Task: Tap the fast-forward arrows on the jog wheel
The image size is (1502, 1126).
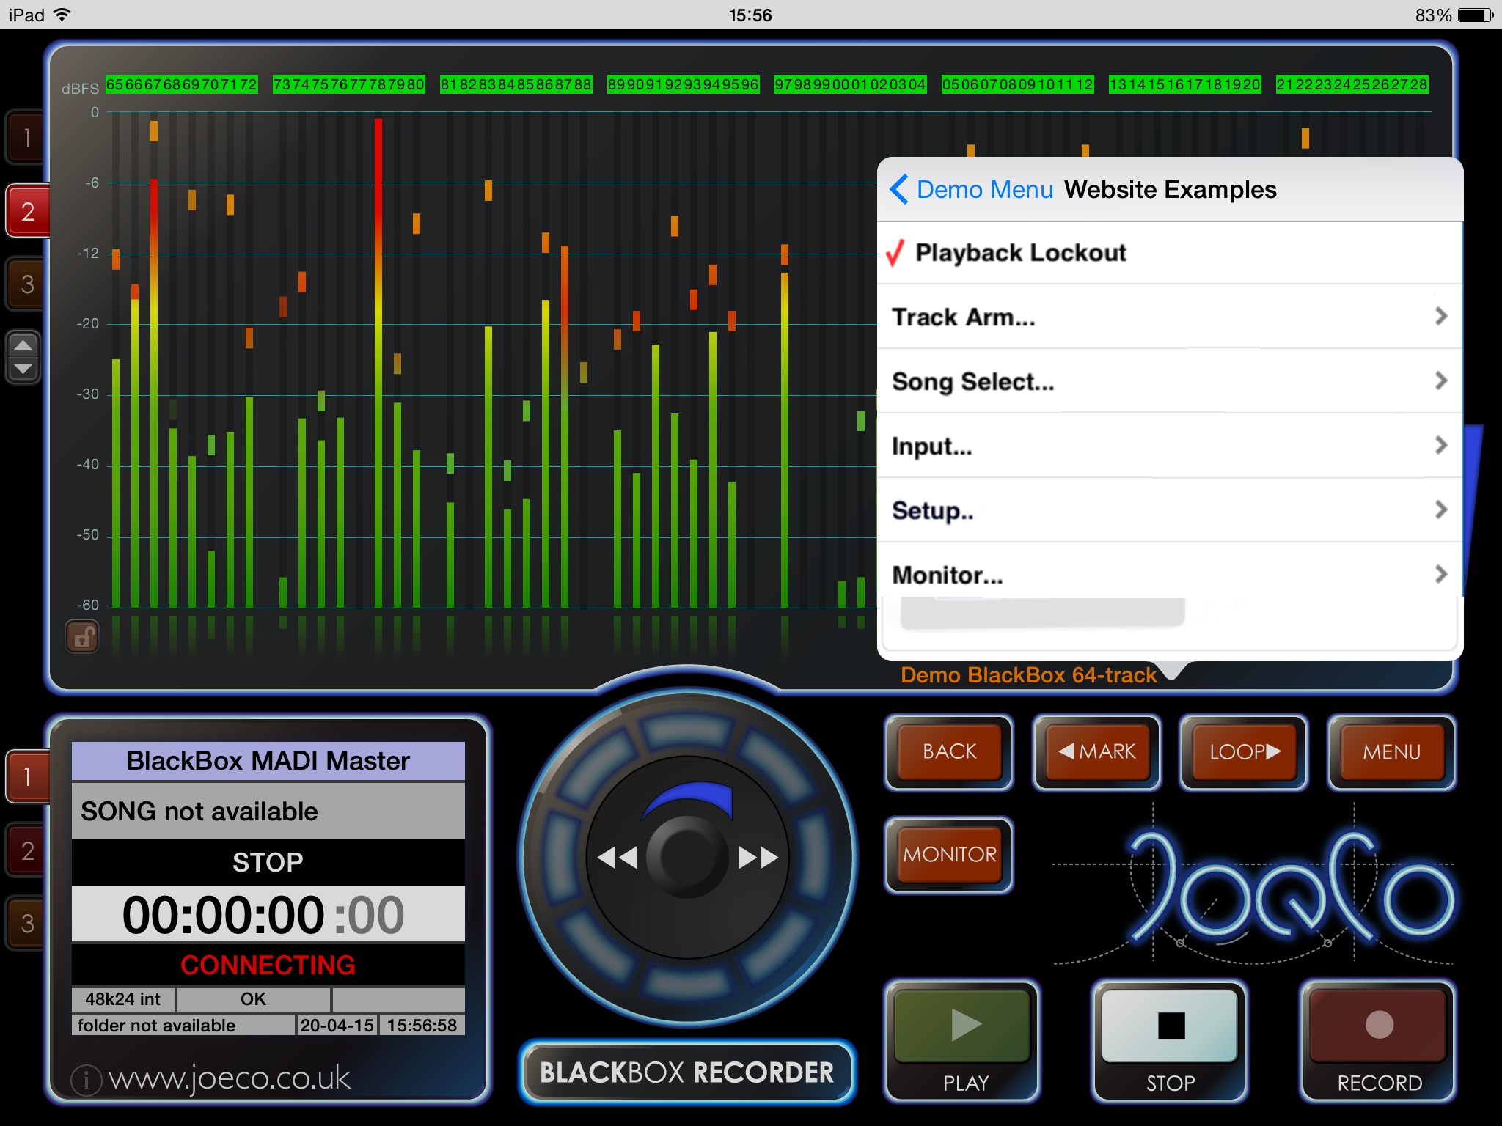Action: pos(758,857)
